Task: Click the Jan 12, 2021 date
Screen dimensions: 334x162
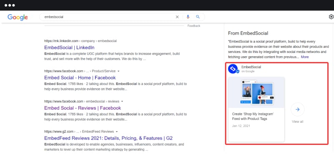Action: [241, 126]
